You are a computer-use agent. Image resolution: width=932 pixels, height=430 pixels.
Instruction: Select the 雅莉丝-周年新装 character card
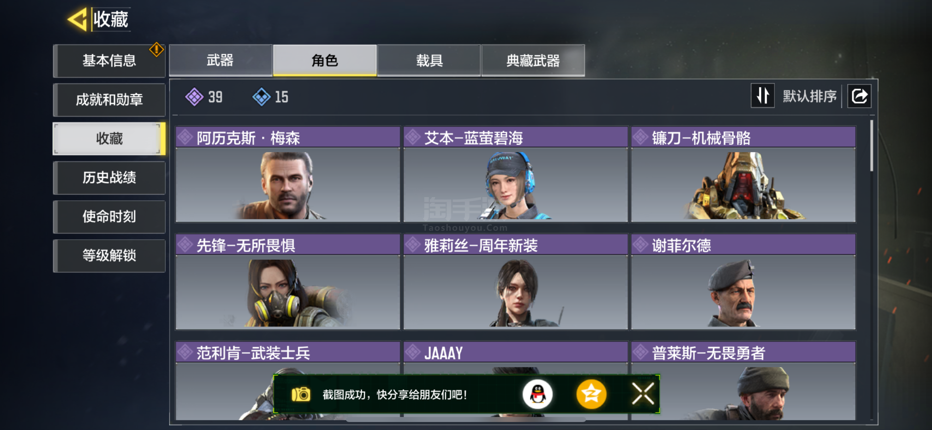516,282
